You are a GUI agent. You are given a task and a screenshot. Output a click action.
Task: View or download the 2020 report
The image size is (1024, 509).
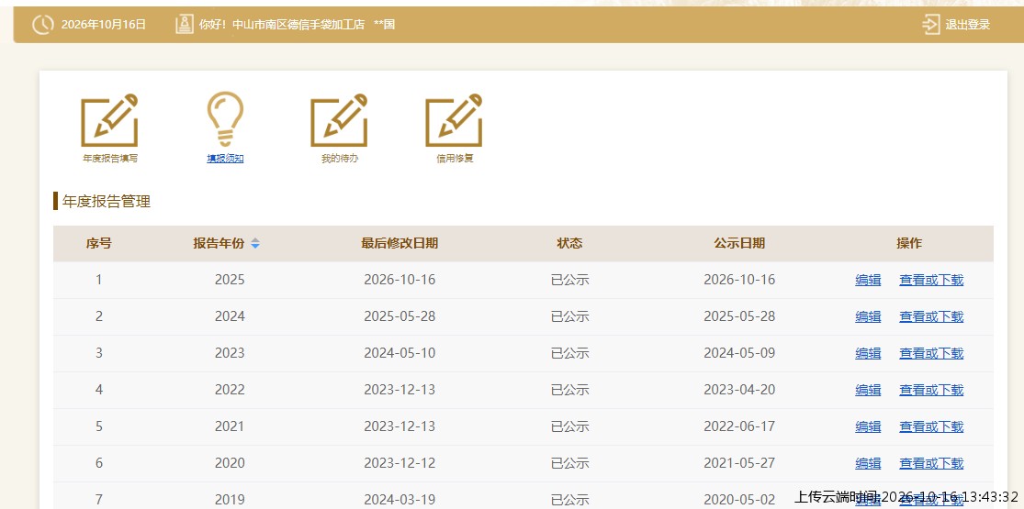click(x=931, y=463)
